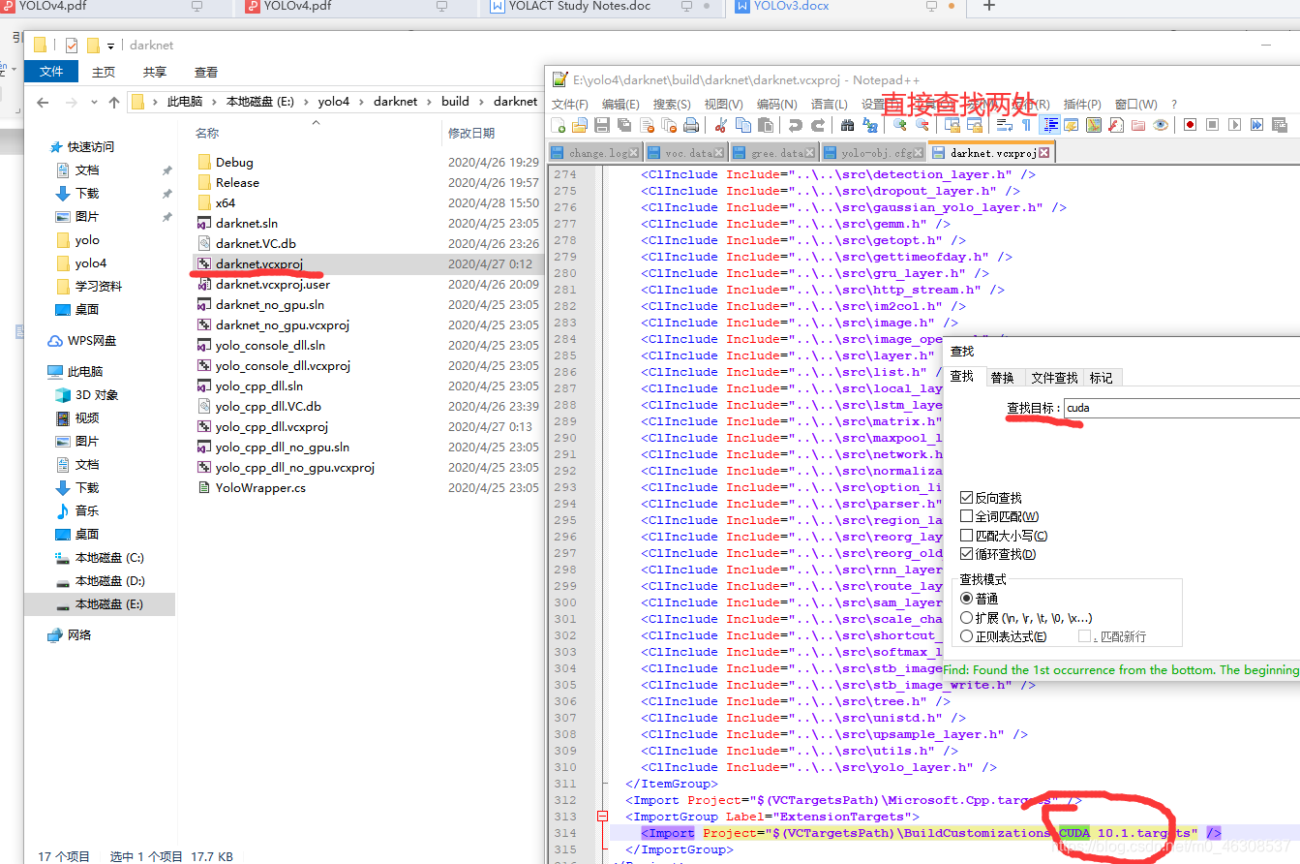Image resolution: width=1300 pixels, height=864 pixels.
Task: Click the Paste icon in Notepad++ toolbar
Action: pos(766,125)
